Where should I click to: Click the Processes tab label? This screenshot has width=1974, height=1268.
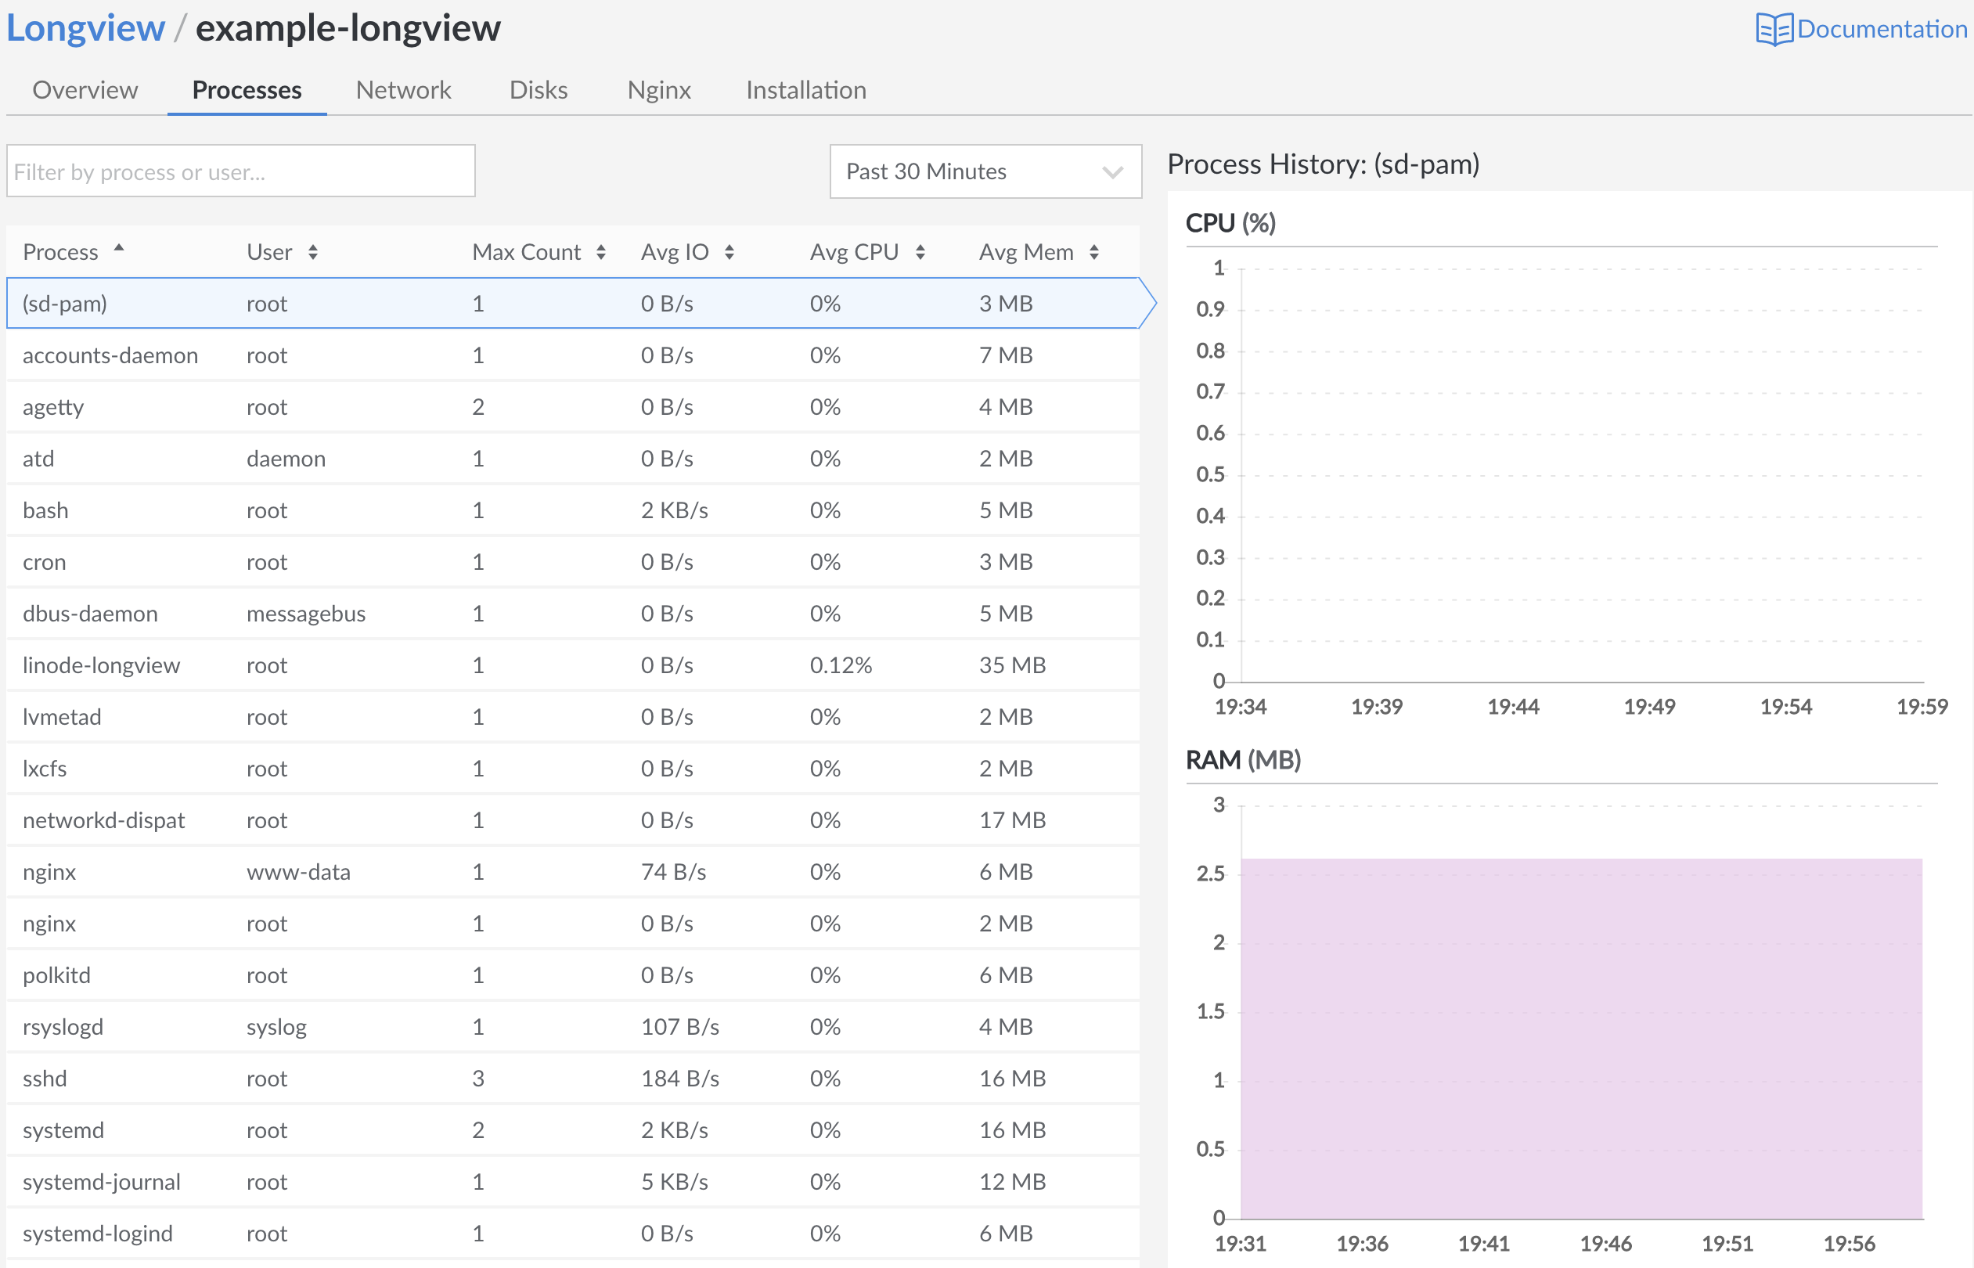(x=247, y=89)
